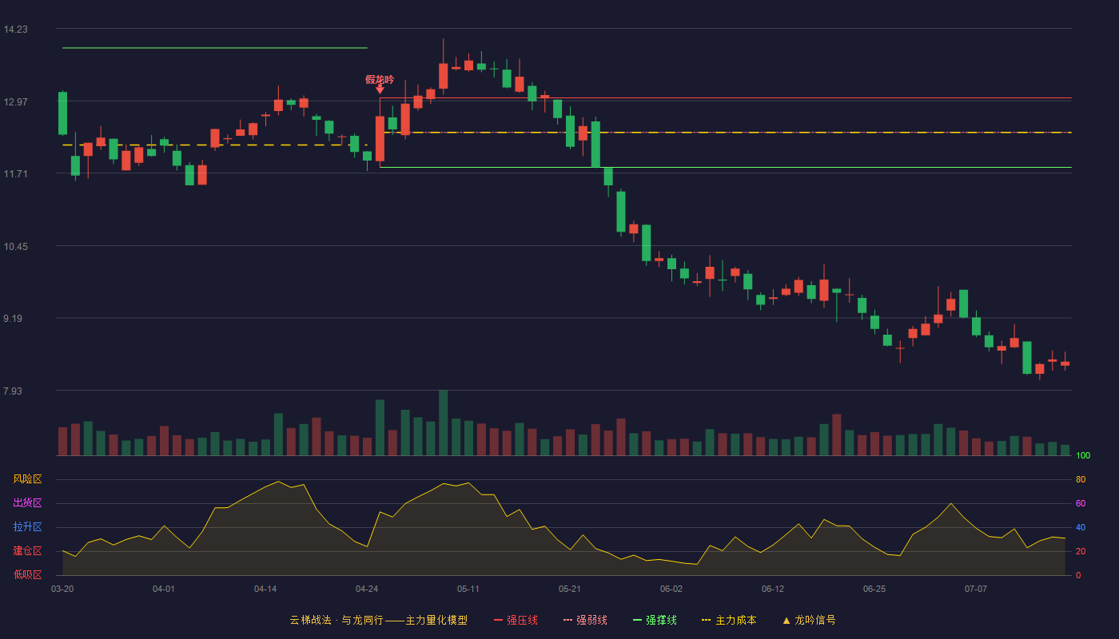This screenshot has height=639, width=1119.
Task: Click the 假龙吟 red arrow signal marker
Action: coord(380,90)
